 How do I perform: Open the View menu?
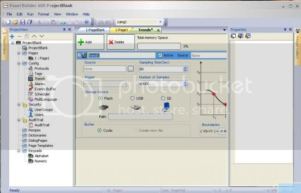point(57,14)
